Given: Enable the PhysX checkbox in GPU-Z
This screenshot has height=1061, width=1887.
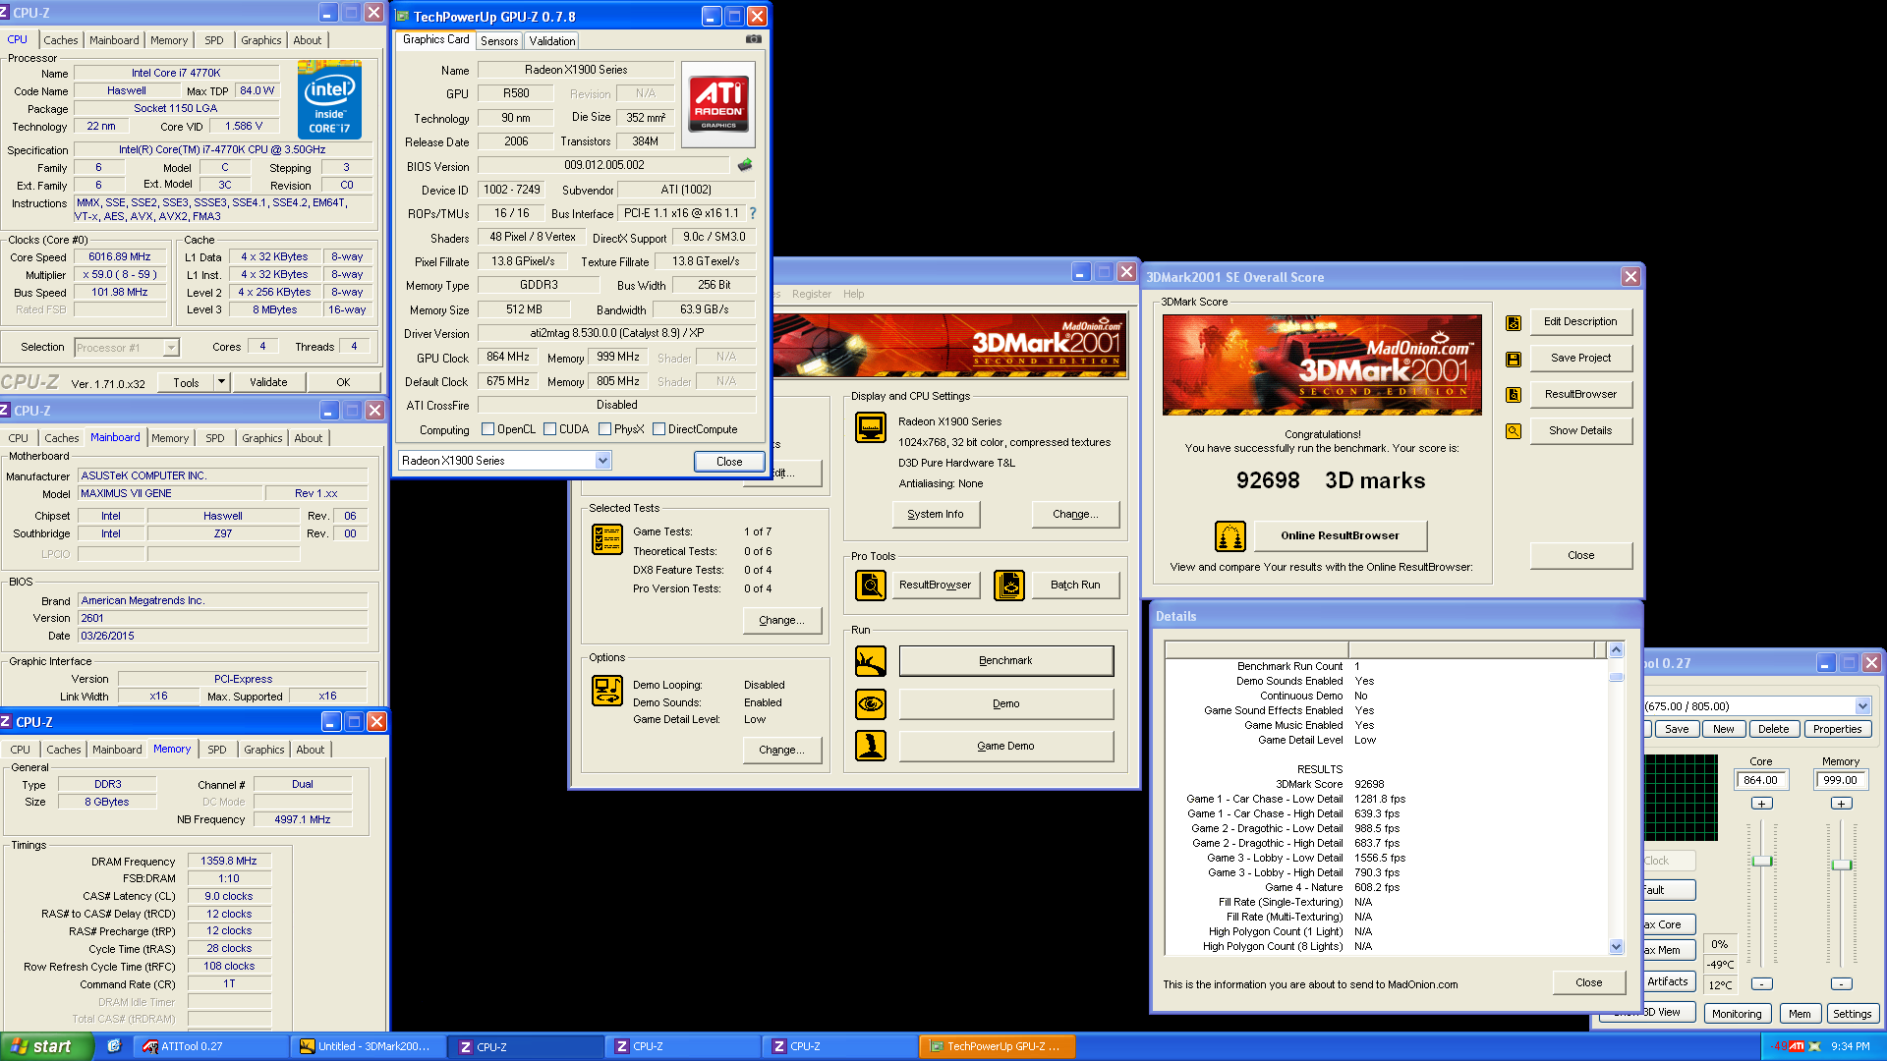Looking at the screenshot, I should coord(605,429).
